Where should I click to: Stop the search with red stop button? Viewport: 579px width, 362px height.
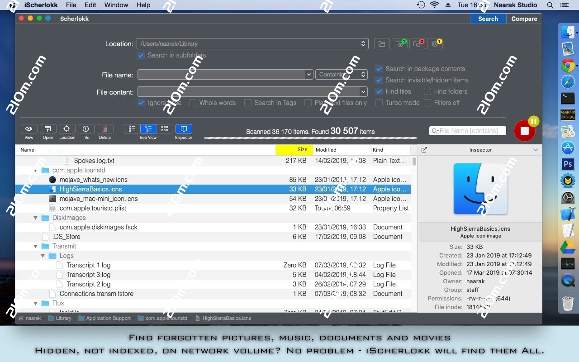pyautogui.click(x=525, y=131)
